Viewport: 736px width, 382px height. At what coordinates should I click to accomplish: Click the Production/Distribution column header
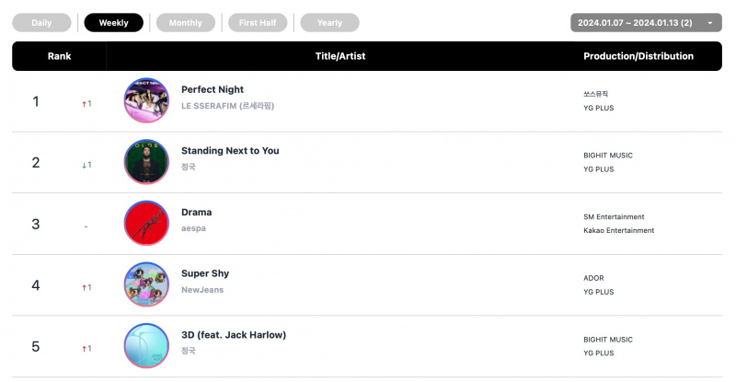[x=638, y=56]
